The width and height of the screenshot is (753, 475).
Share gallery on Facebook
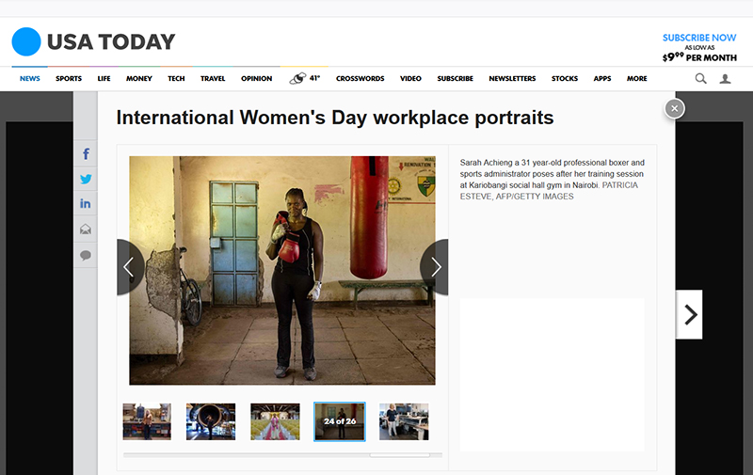click(x=86, y=154)
